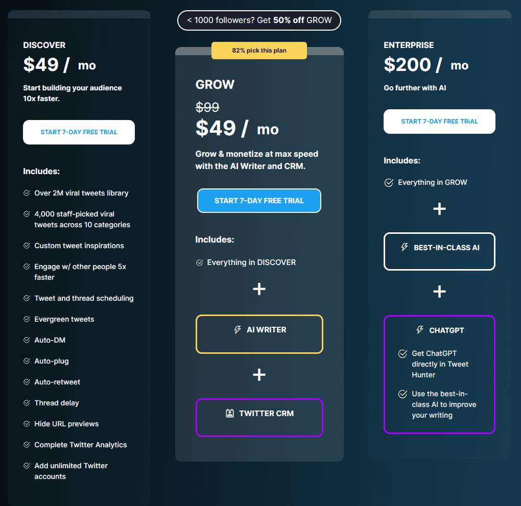Start the 7-day free trial for DISCOVER
The height and width of the screenshot is (506, 521).
[79, 132]
